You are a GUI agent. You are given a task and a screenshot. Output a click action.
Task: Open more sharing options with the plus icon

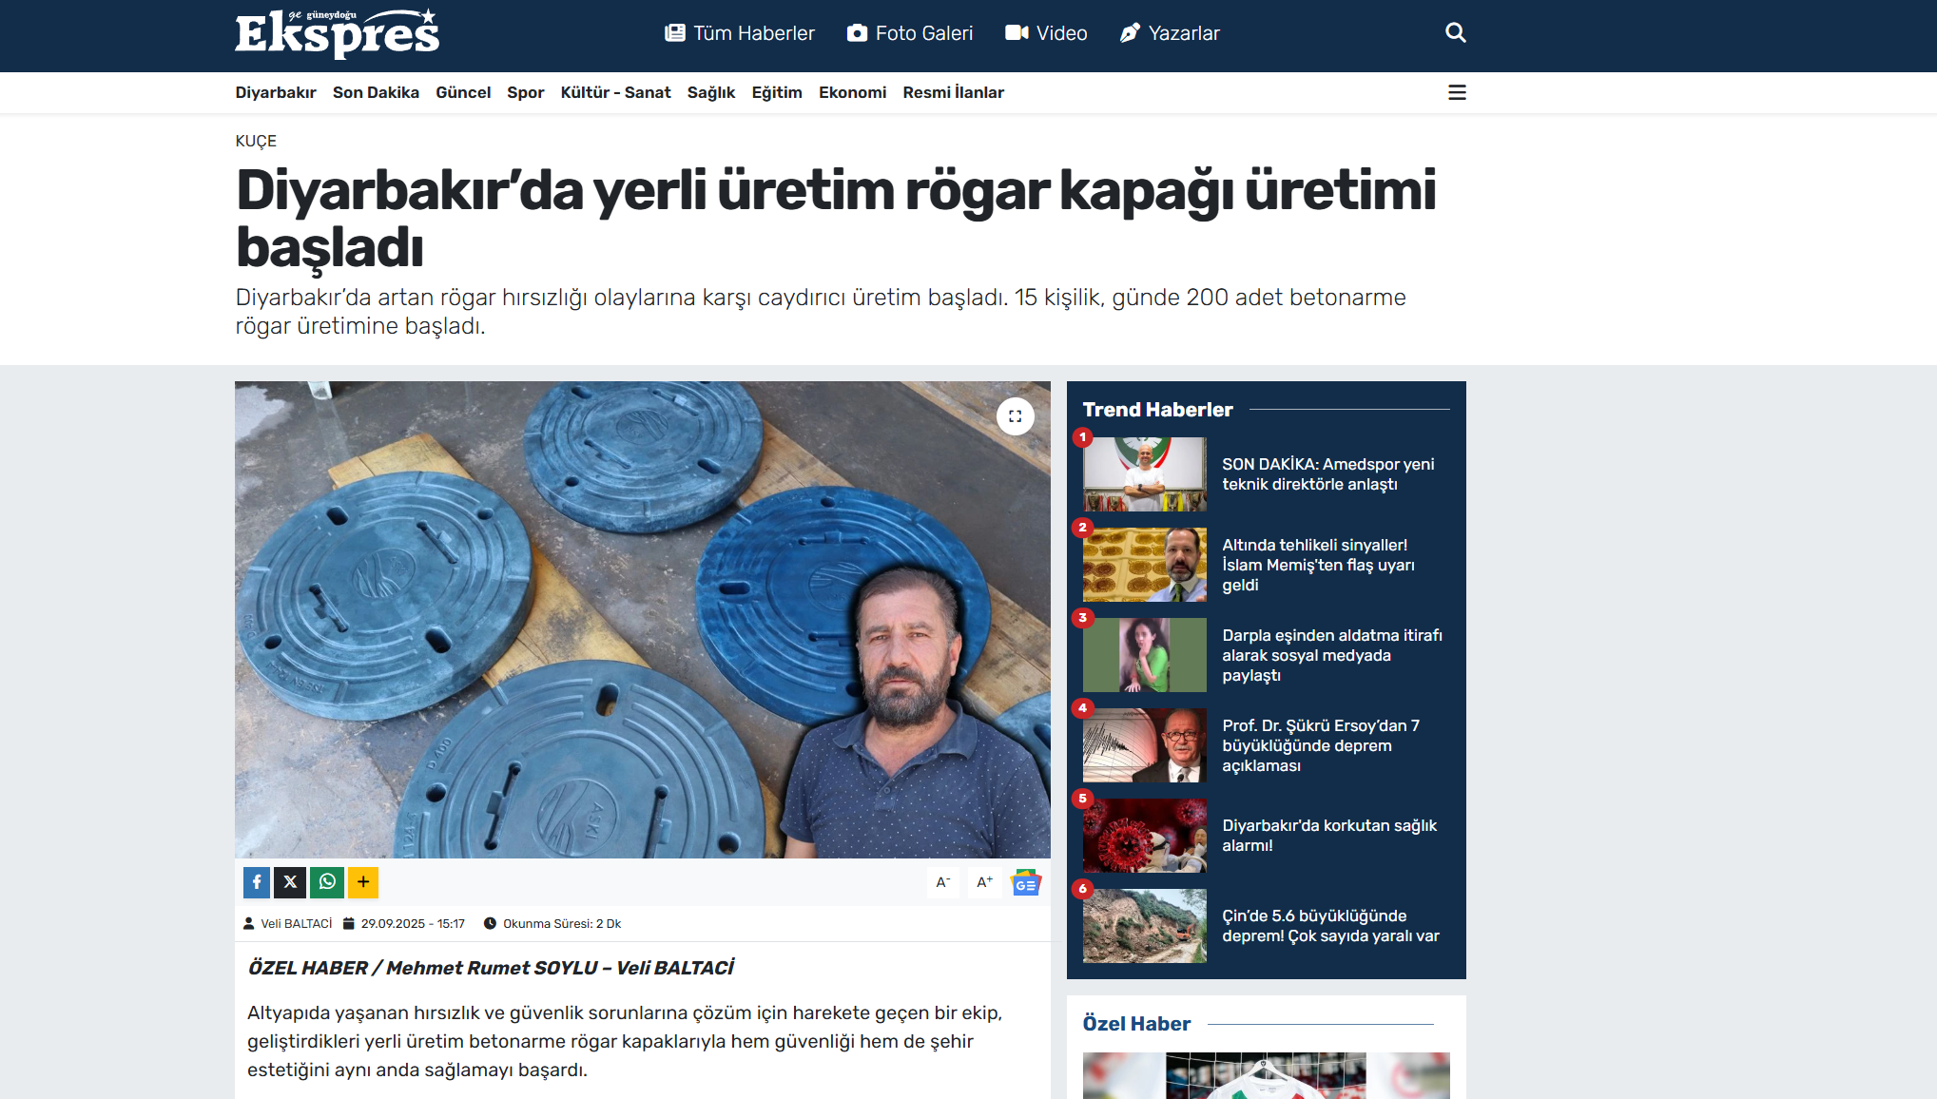(362, 882)
